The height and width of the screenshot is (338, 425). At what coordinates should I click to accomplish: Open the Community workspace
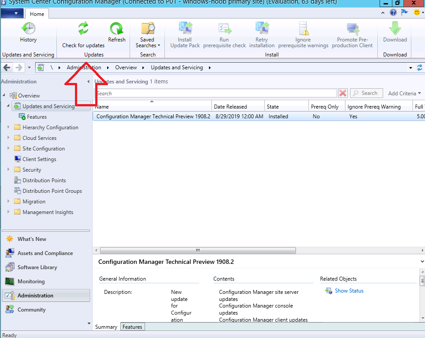[46, 309]
